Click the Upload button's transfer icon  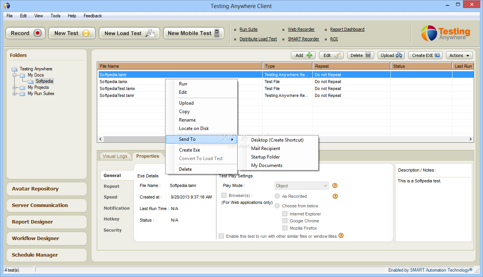399,55
